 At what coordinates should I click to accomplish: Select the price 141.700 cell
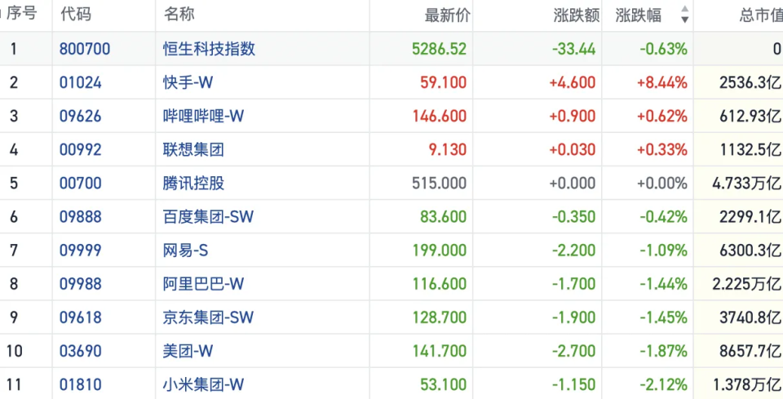click(x=440, y=351)
